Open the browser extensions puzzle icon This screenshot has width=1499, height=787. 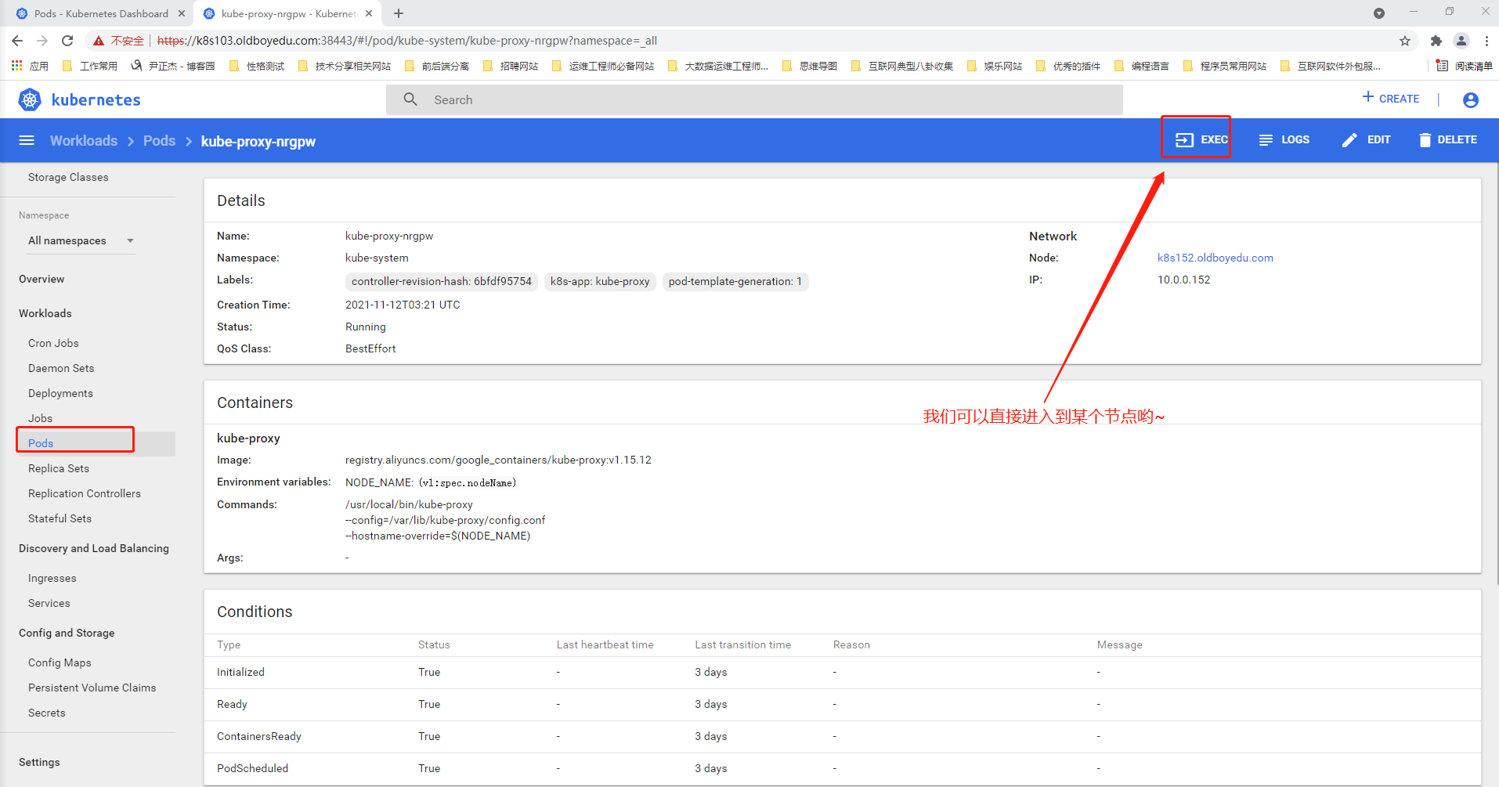coord(1436,41)
